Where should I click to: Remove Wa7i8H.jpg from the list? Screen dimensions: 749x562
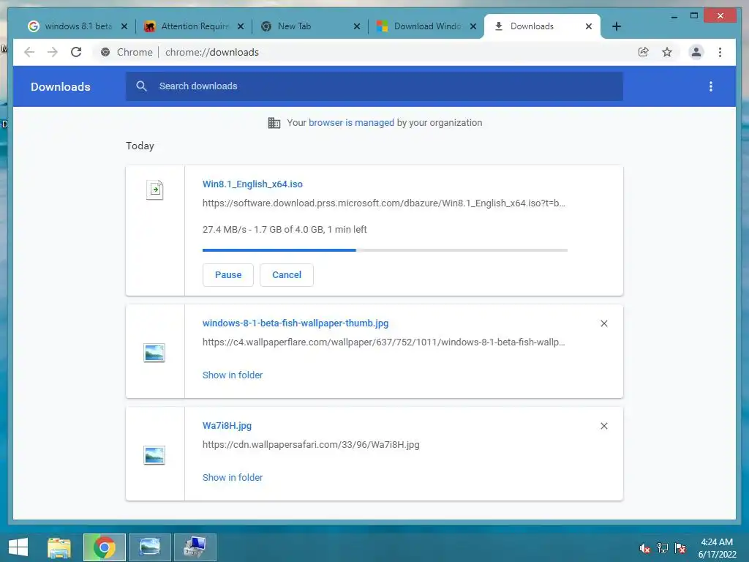coord(603,426)
